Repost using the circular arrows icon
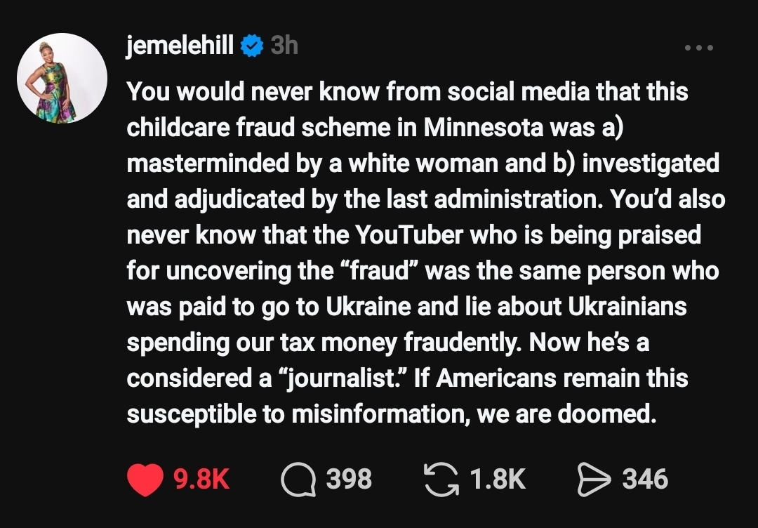 (441, 480)
